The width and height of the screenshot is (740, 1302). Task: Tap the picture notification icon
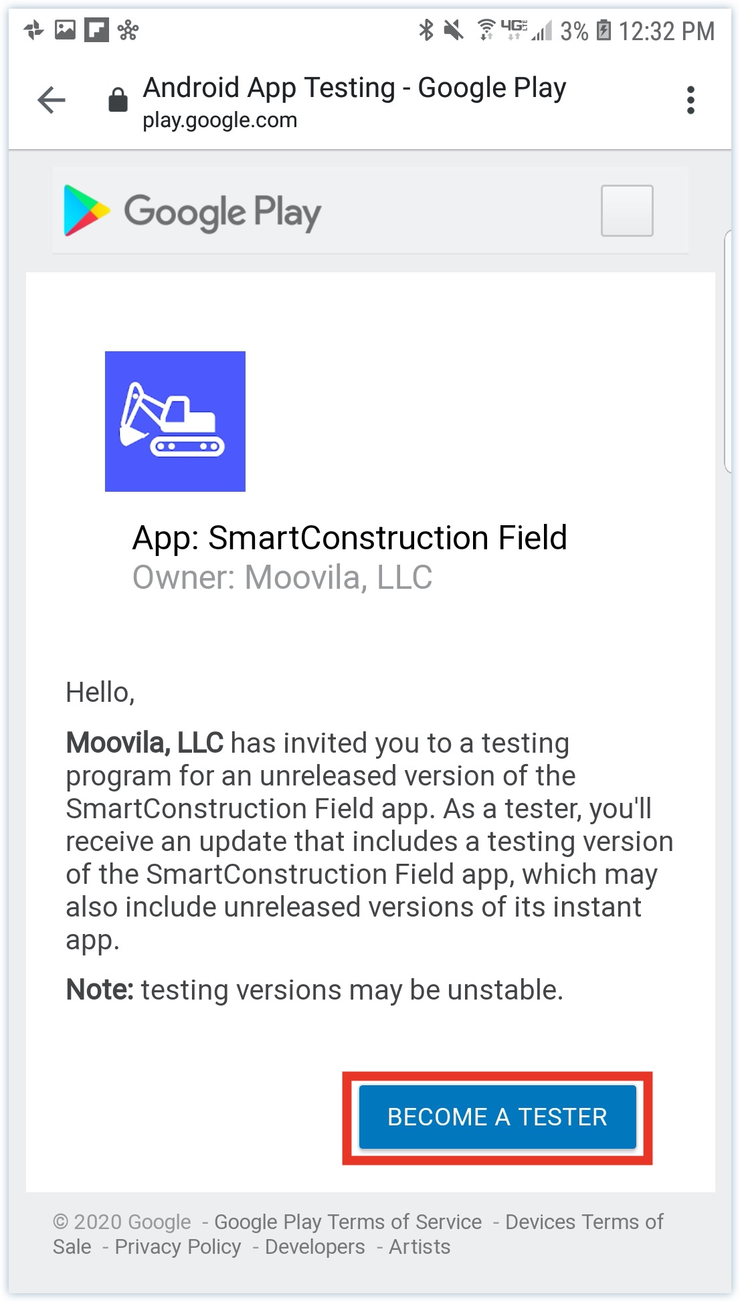click(x=65, y=30)
